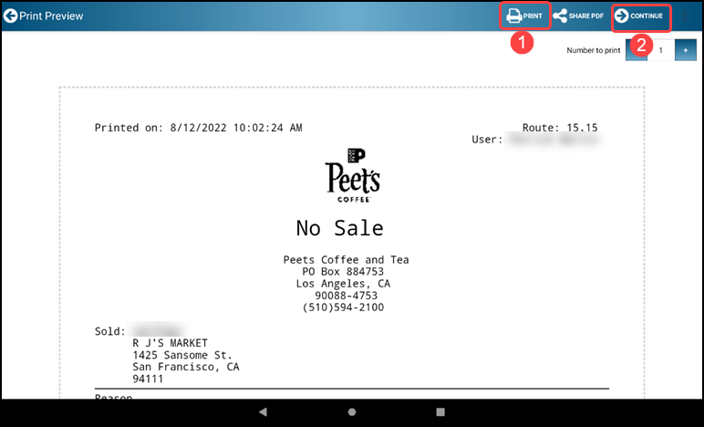Click 'Peets Coffee and Tea' line

coord(346,259)
